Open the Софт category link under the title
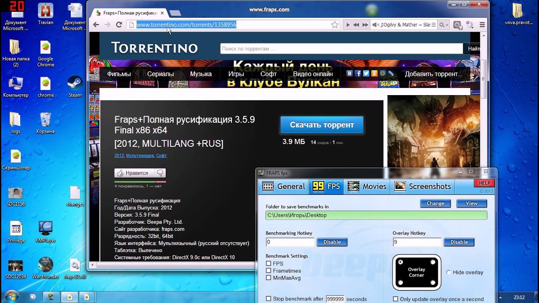The width and height of the screenshot is (539, 303). (162, 156)
